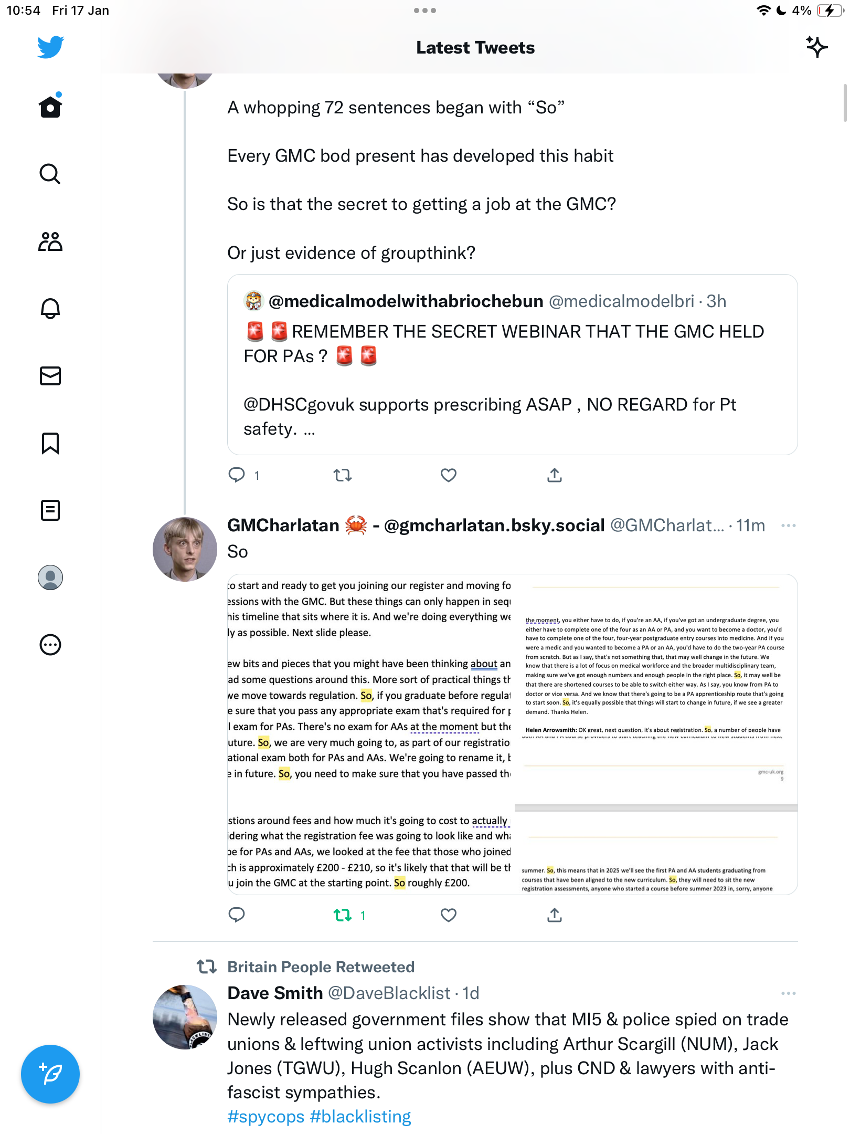The width and height of the screenshot is (850, 1134).
Task: Open Bookmarks icon in sidebar
Action: (x=50, y=443)
